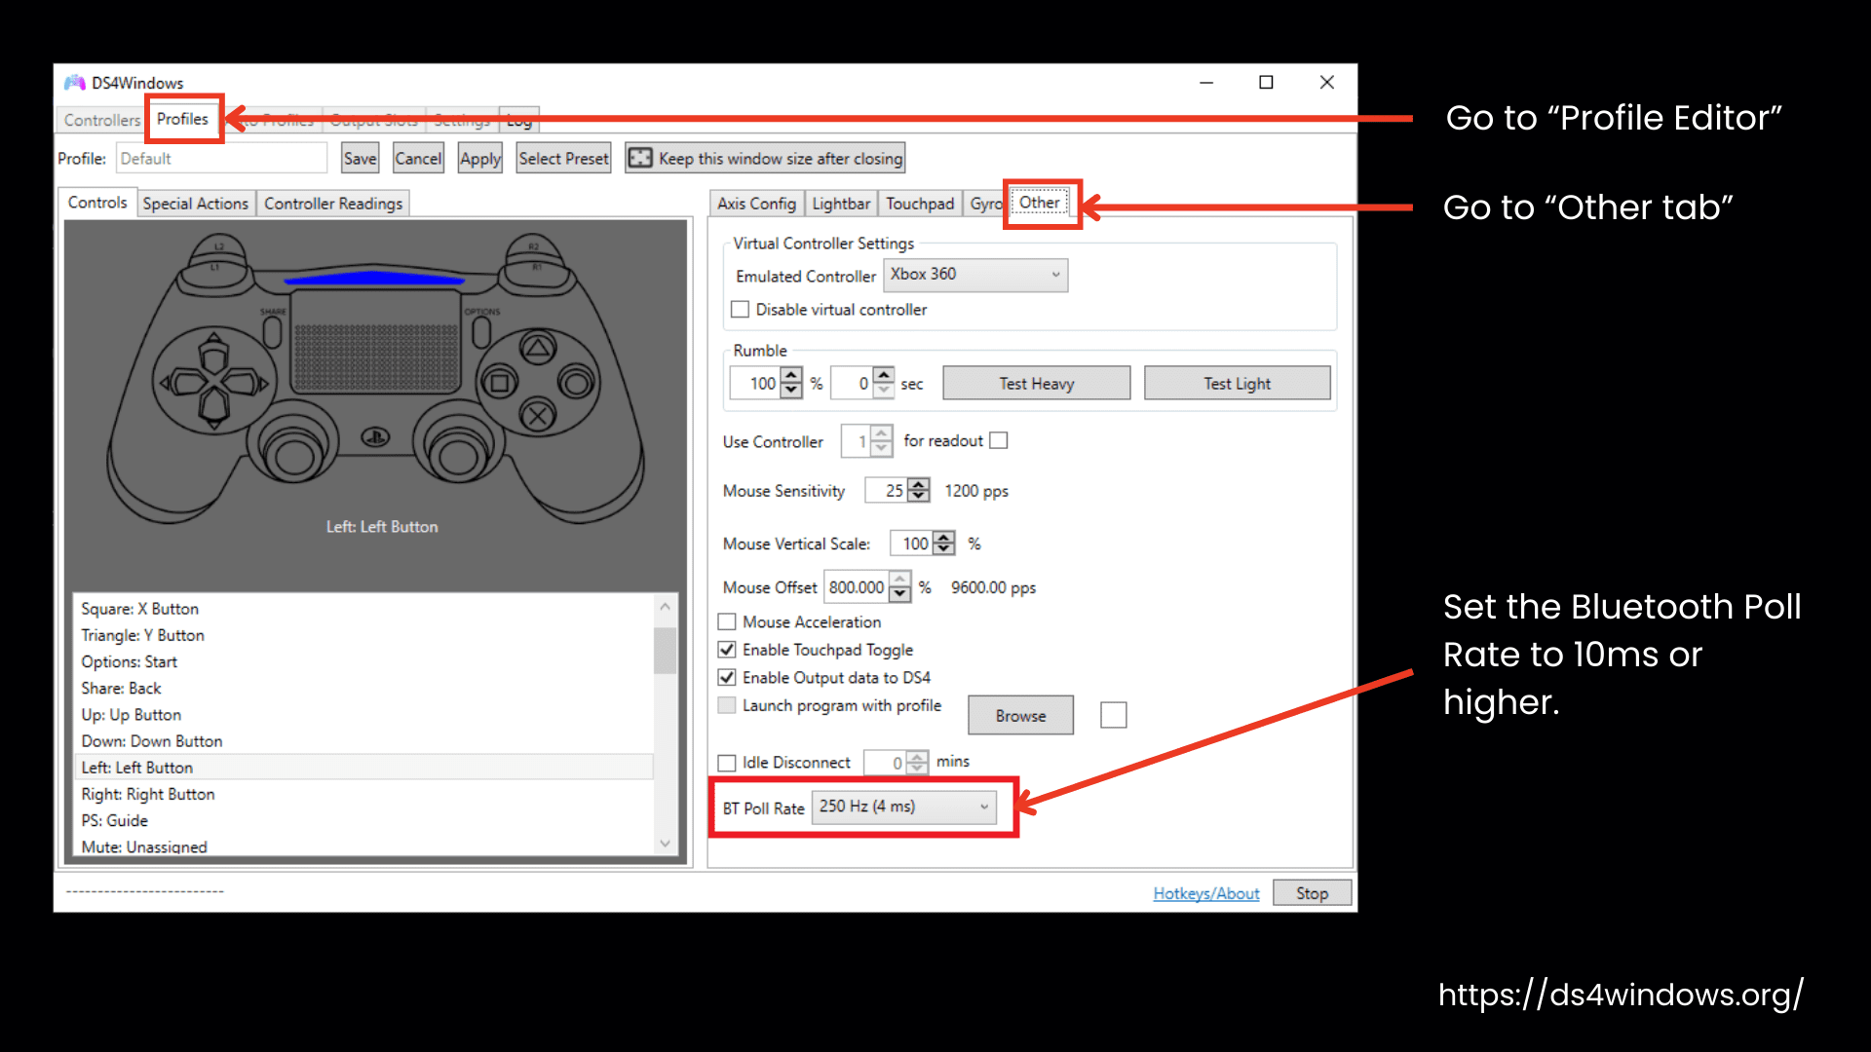This screenshot has height=1052, width=1871.
Task: Click the Cancel button
Action: pos(418,158)
